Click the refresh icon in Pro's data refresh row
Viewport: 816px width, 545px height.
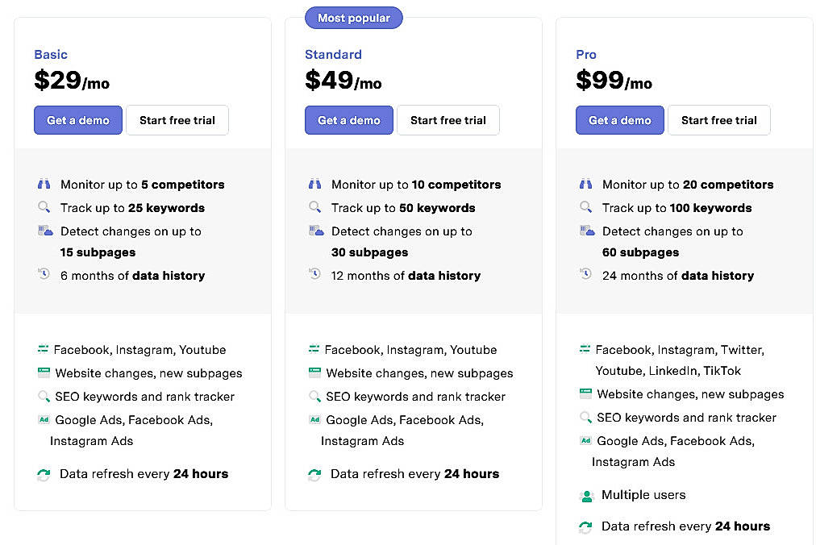585,526
